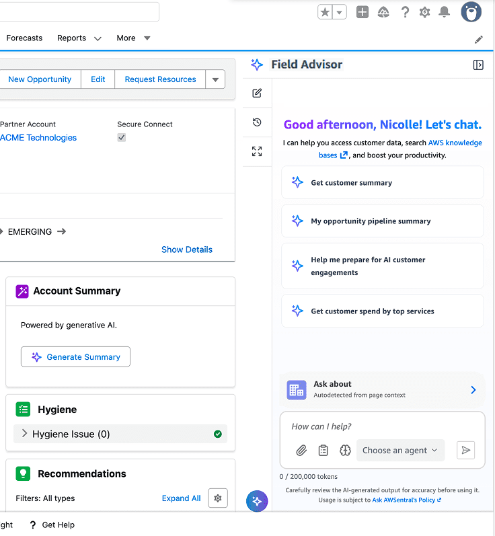Collapse the Field Advisor side panel

click(x=478, y=65)
